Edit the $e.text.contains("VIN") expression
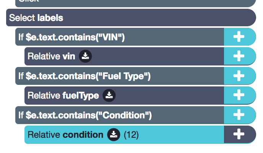 (75, 37)
